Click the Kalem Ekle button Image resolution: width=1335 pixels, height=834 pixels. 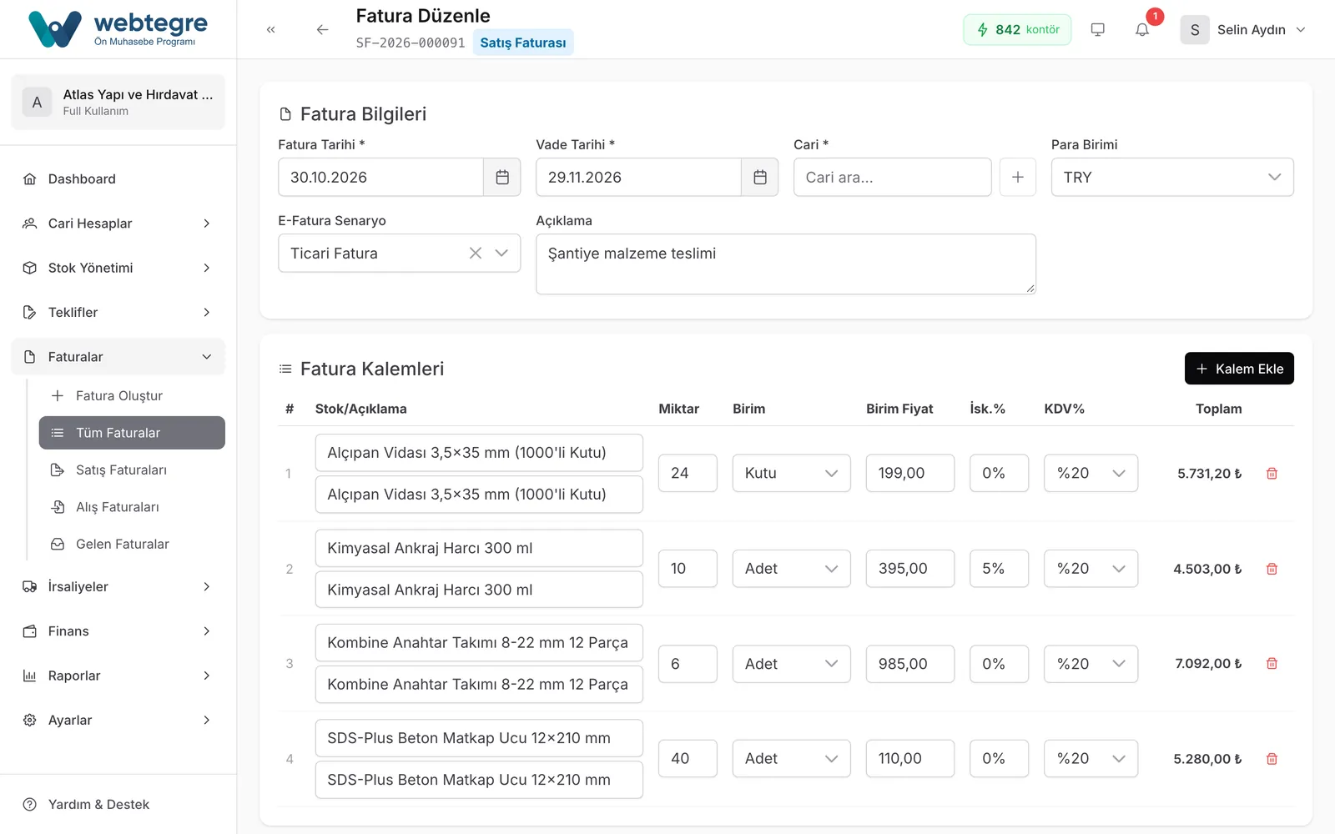1239,369
